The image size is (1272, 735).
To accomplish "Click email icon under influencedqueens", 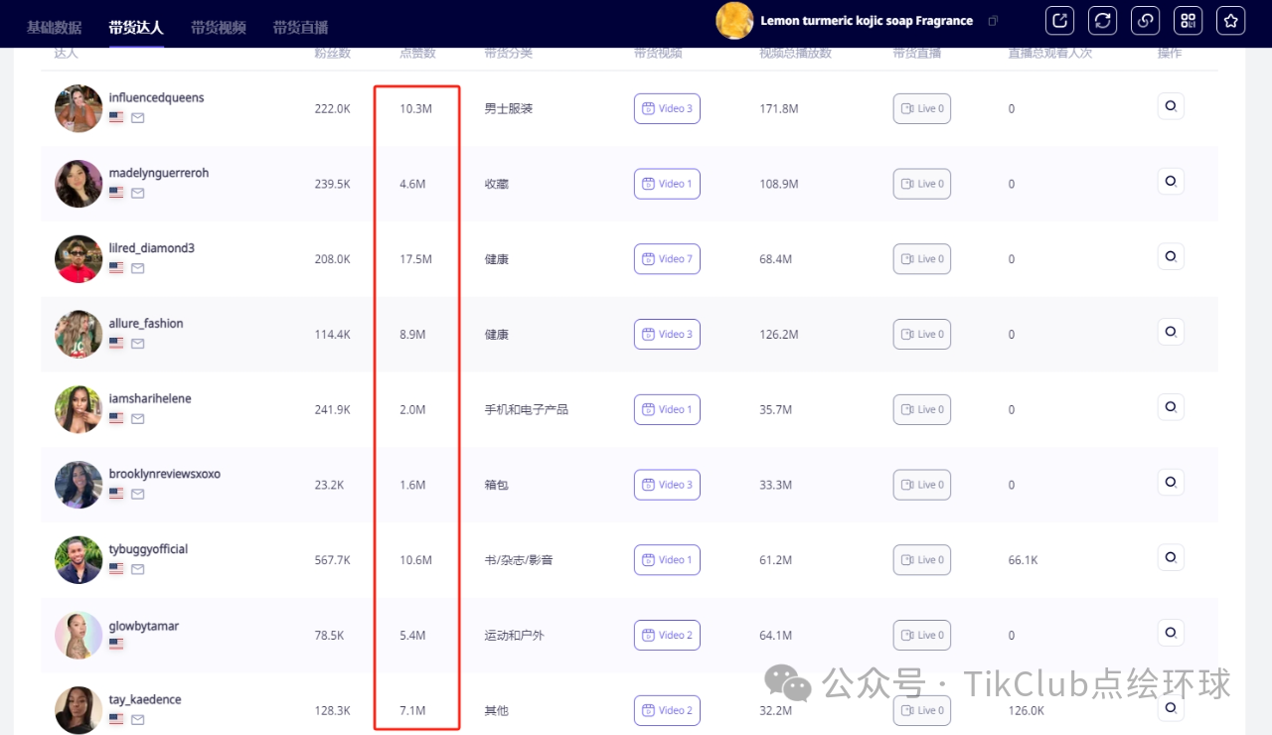I will tap(138, 117).
